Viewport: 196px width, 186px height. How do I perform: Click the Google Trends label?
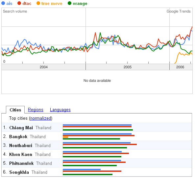(179, 12)
